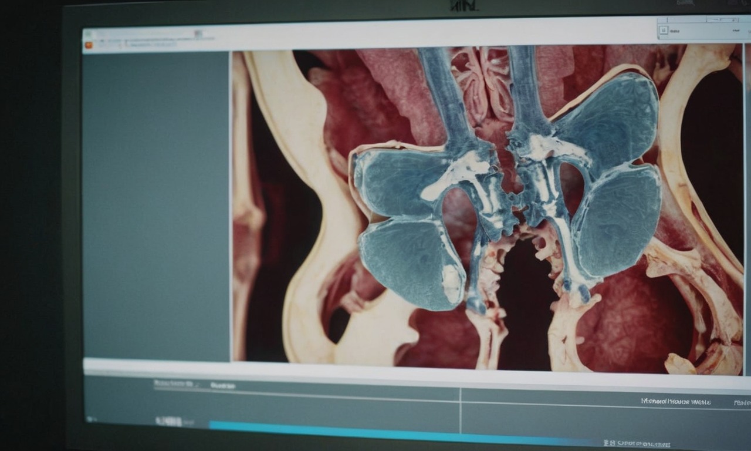Click the anatomical 3D render image
This screenshot has height=451, width=751.
coord(488,208)
